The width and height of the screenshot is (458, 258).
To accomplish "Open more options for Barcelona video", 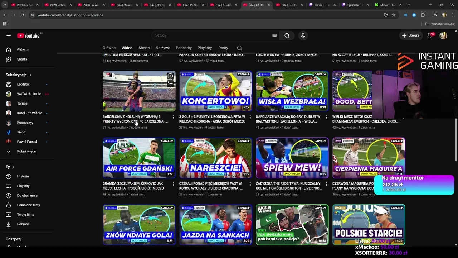I will point(174,117).
